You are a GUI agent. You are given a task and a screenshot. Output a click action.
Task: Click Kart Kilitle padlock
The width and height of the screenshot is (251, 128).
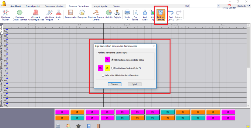tap(145, 15)
